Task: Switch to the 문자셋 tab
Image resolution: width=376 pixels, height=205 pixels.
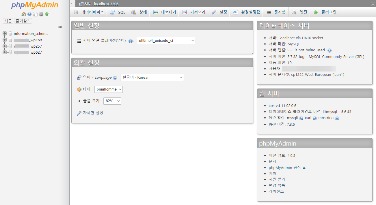Action: (x=276, y=12)
